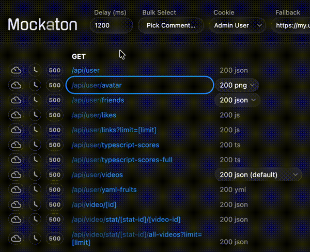310x252 pixels.
Task: Open the /api/user/yaml-fruits route link
Action: pos(104,190)
